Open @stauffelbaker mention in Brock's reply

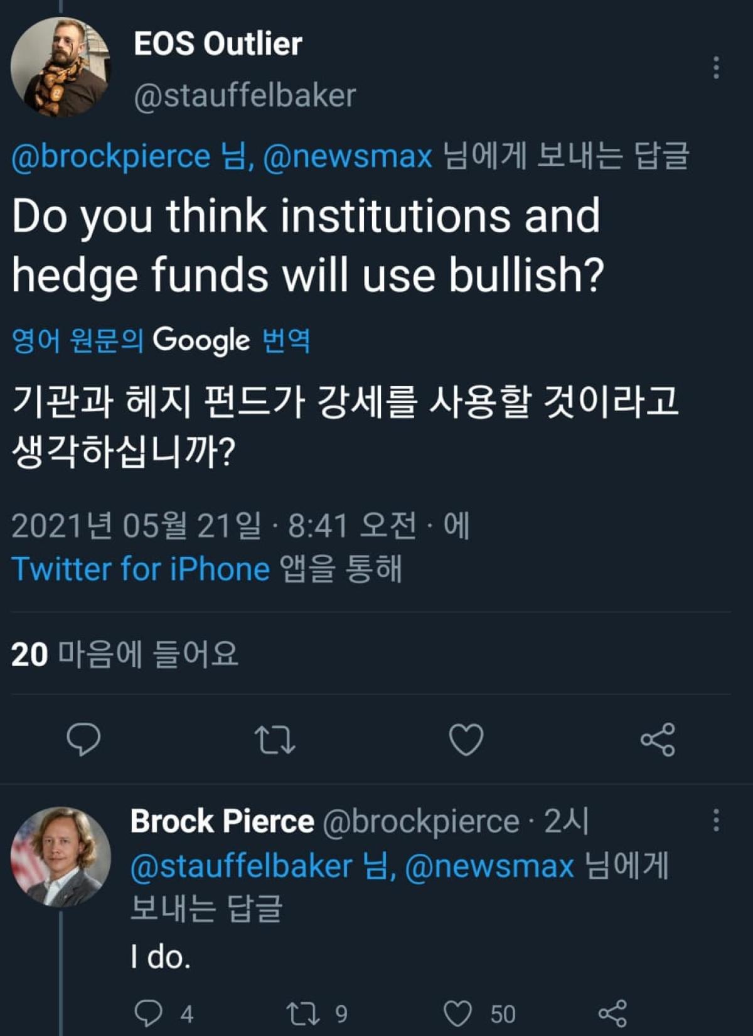(x=241, y=866)
